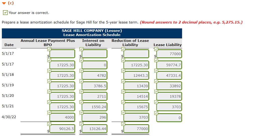257x137 pixels.
Task: Click the empty Annual Lease Payment field for first 5/1/17 row
Action: tap(62, 54)
